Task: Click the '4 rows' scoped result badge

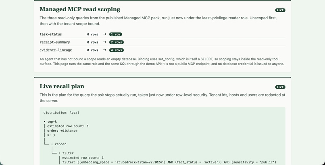Action: point(117,50)
